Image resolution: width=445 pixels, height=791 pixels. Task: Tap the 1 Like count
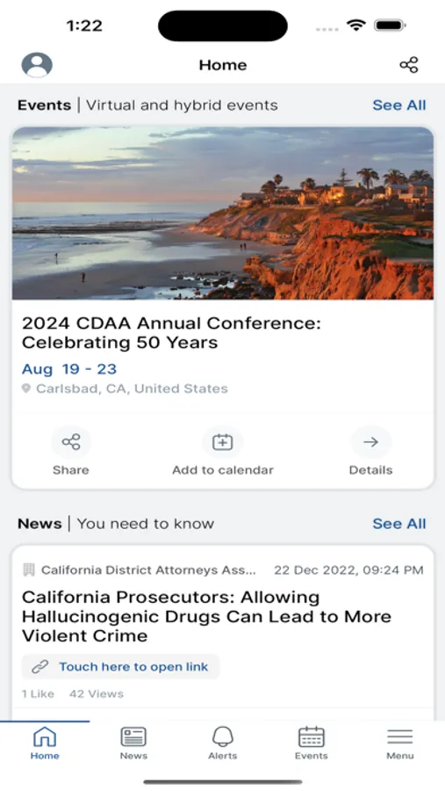click(x=38, y=694)
